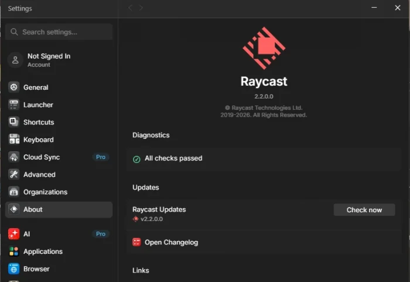Open the Browser label in sidebar
This screenshot has width=410, height=282.
click(x=36, y=269)
